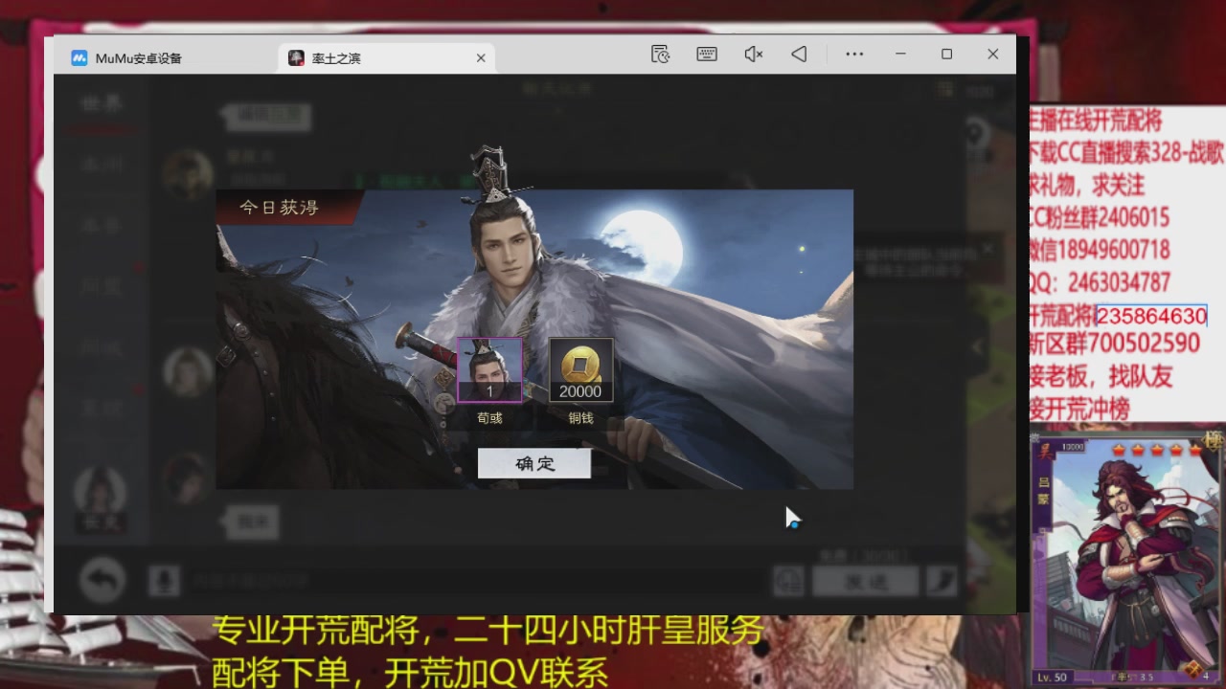Click the 配将下单，开荒加QV联系 banner text
This screenshot has width=1226, height=689.
pos(410,672)
